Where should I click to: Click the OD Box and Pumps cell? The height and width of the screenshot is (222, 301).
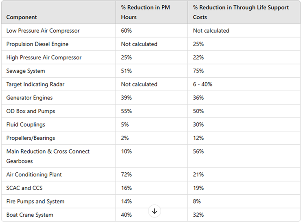[x=31, y=111]
